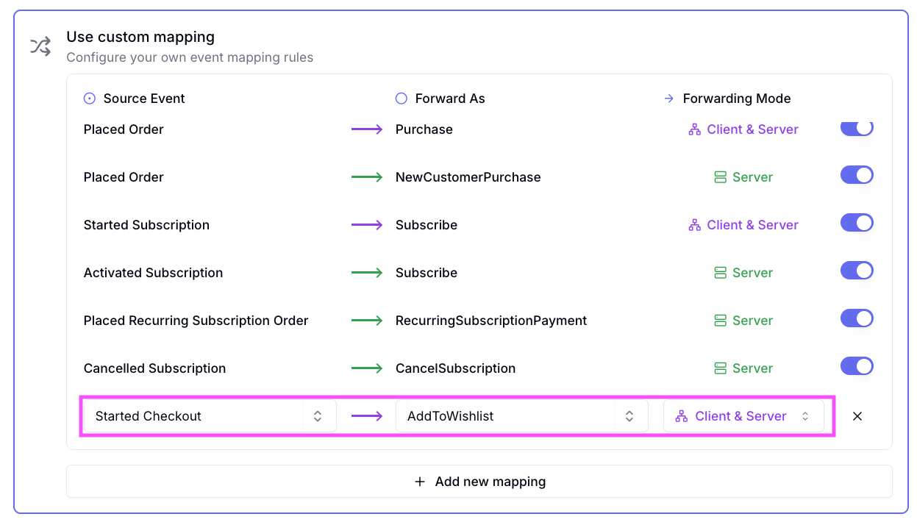Click the hierarchy icon next to Purchase's Client & Server
This screenshot has width=917, height=525.
click(x=693, y=129)
